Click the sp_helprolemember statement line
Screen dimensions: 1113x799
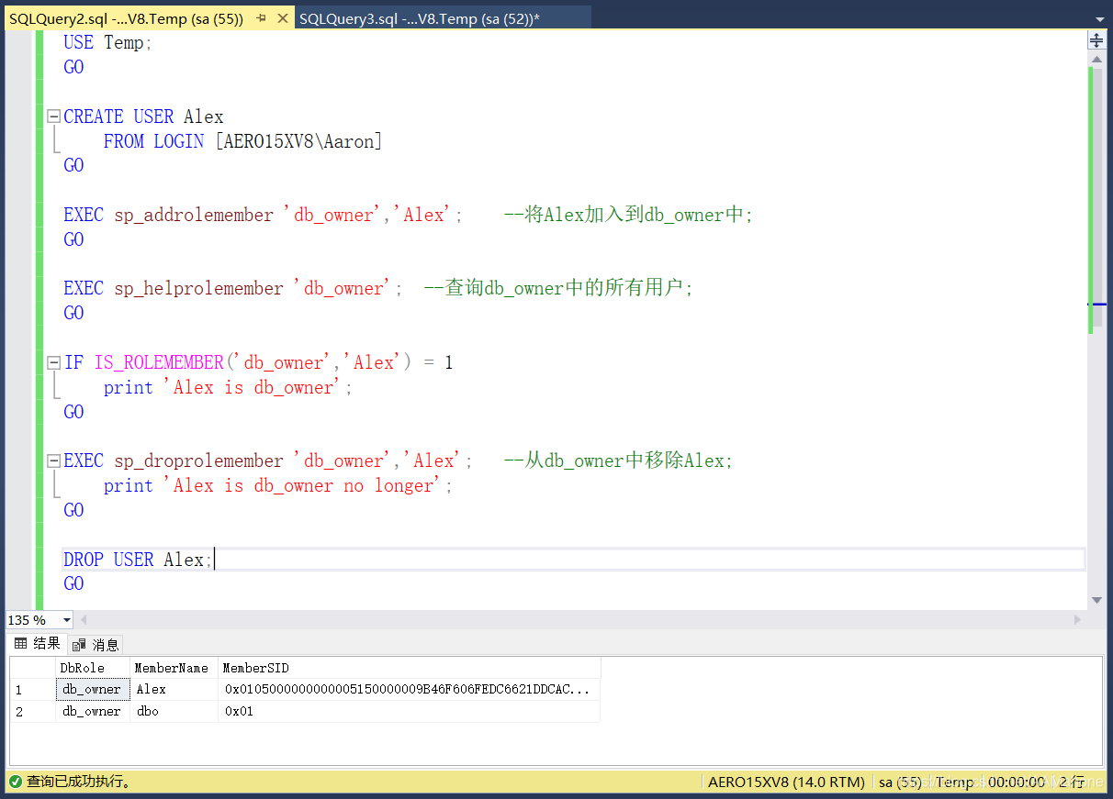click(378, 288)
